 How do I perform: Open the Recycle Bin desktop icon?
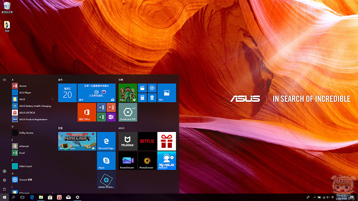pyautogui.click(x=7, y=7)
